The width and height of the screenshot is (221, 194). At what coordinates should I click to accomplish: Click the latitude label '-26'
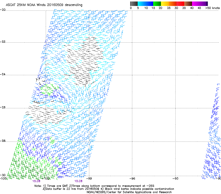click(3, 107)
